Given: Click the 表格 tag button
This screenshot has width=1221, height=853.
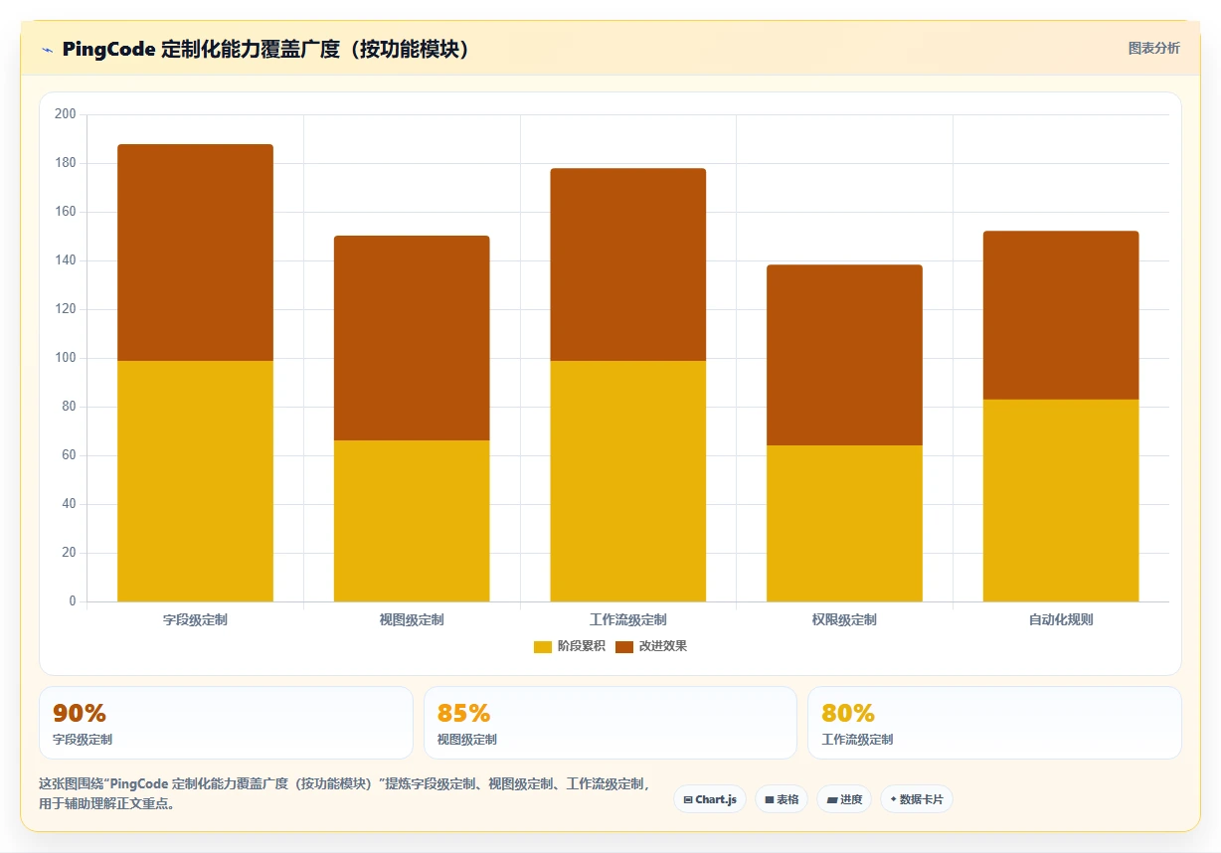Looking at the screenshot, I should (782, 799).
